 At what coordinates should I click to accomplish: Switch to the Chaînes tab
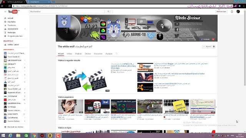coord(88,54)
